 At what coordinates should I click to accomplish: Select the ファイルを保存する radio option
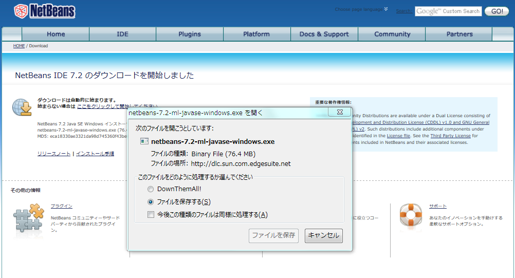(151, 202)
